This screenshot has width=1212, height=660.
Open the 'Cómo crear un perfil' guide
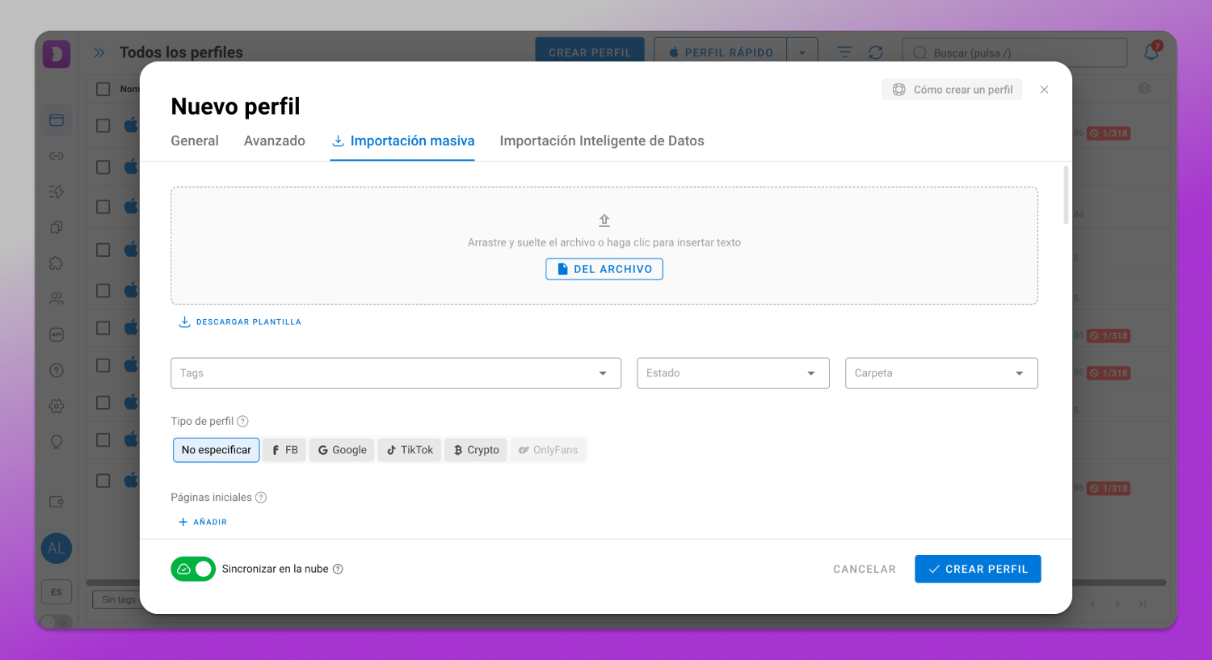coord(952,90)
